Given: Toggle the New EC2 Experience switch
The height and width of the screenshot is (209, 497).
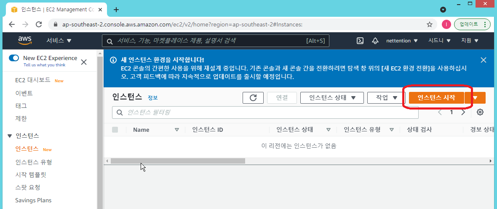Looking at the screenshot, I should (x=14, y=58).
